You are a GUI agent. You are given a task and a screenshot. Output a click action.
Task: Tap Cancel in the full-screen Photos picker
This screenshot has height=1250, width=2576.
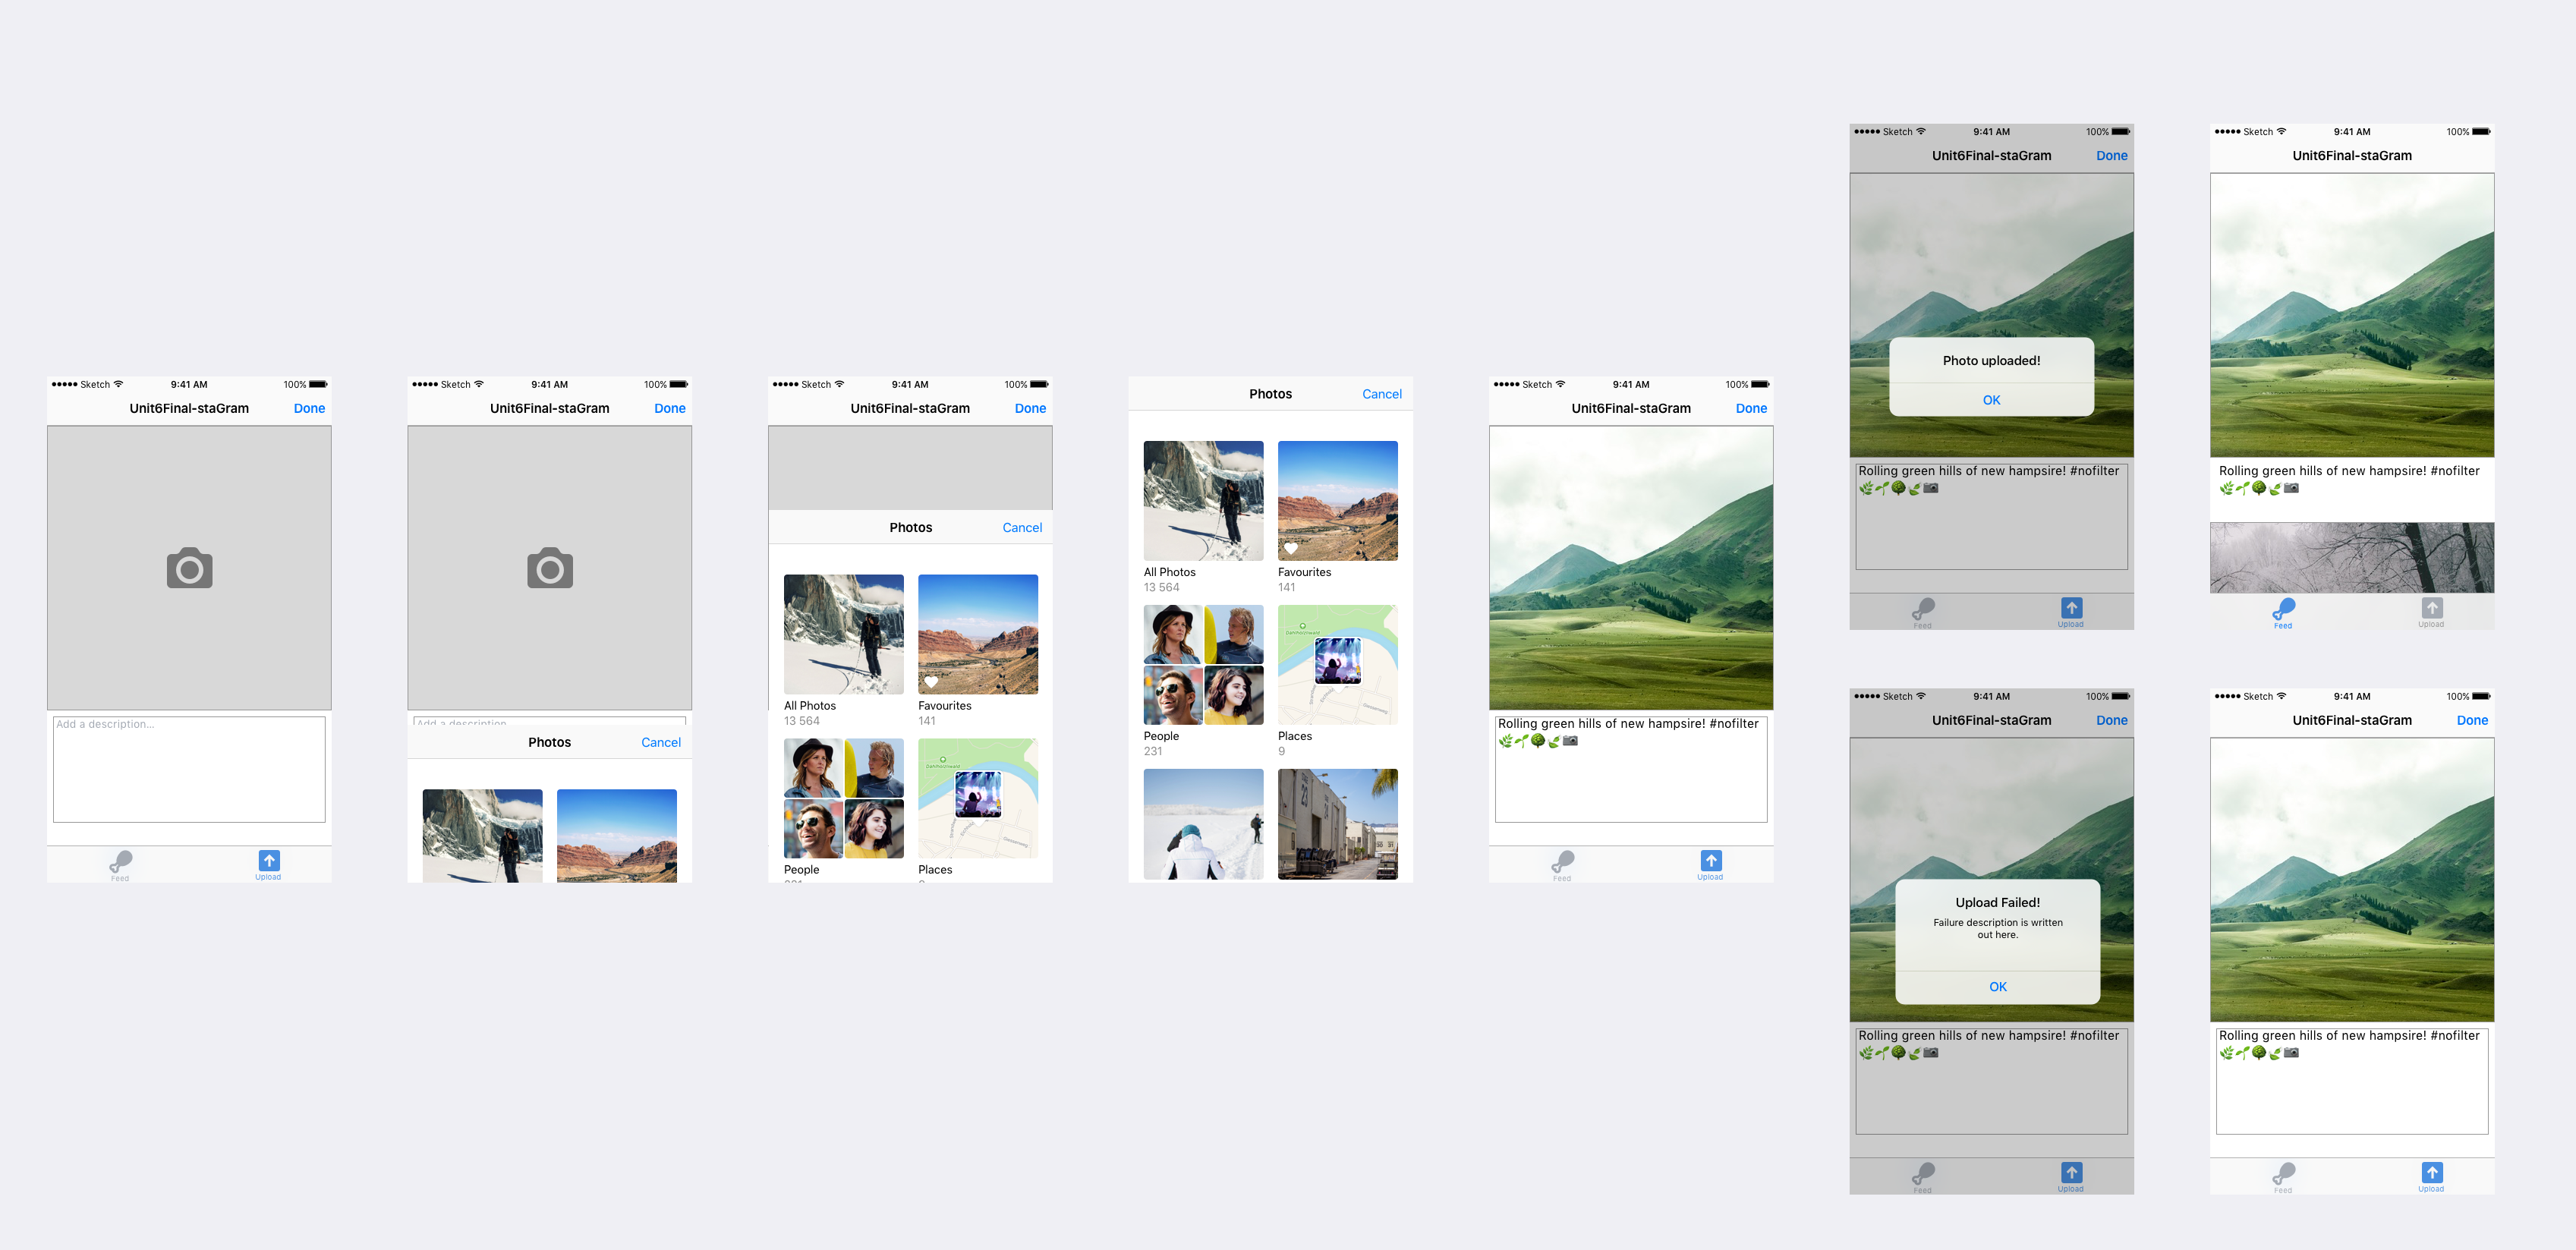point(1381,394)
